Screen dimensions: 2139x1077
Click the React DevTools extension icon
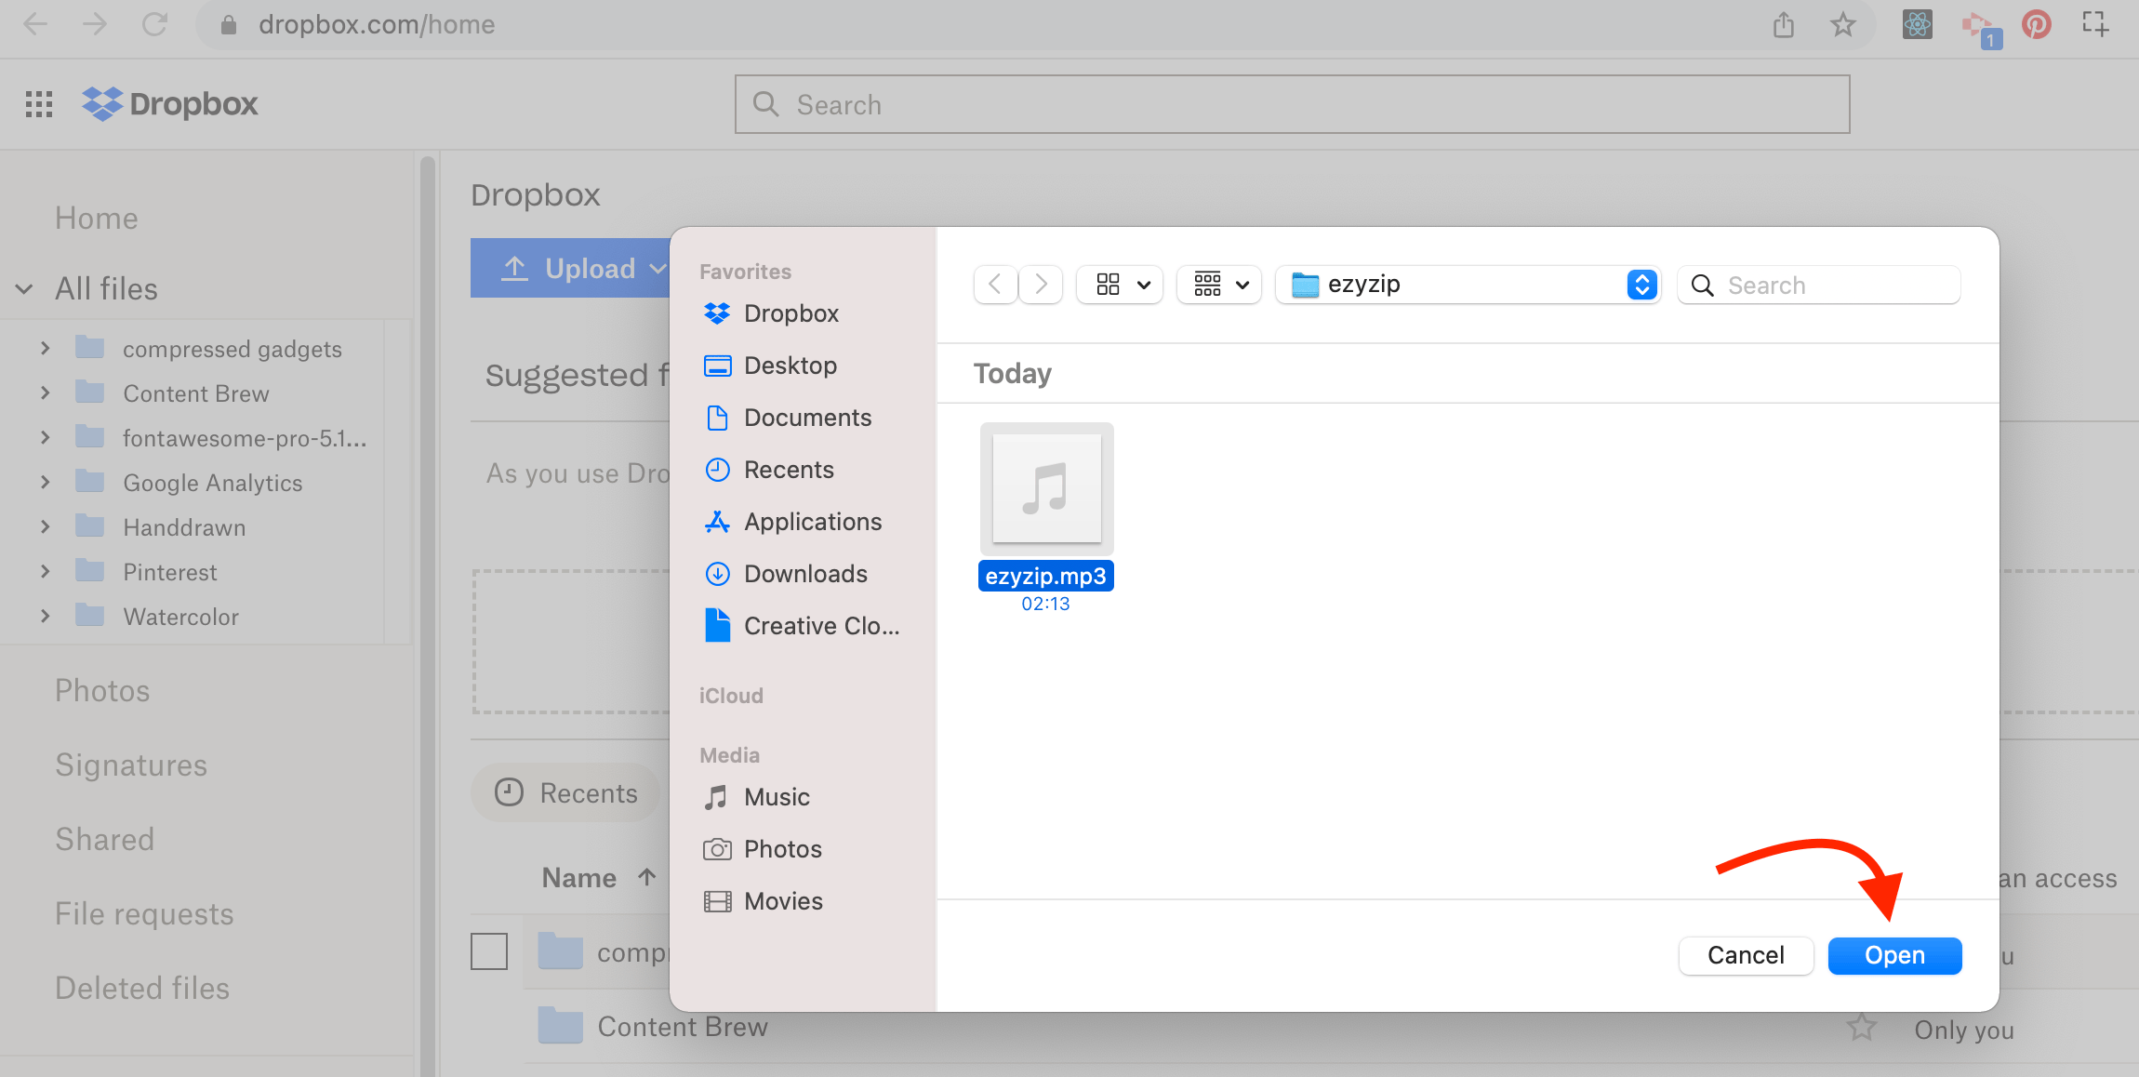pyautogui.click(x=1917, y=25)
